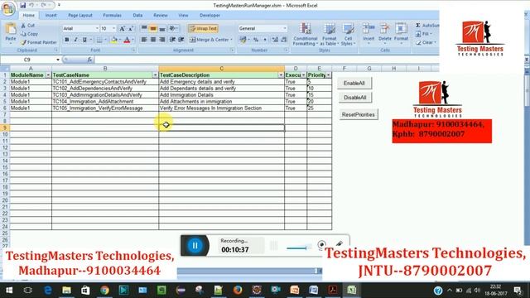Open the font size dropdown

point(113,28)
